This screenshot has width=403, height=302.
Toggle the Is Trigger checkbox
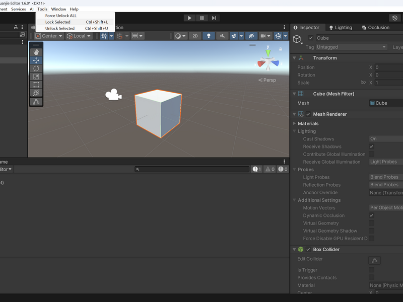coord(371,270)
